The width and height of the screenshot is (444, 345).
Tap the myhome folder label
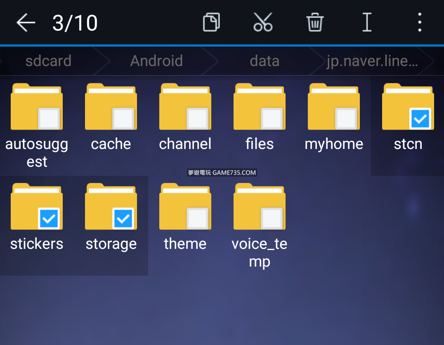tap(334, 144)
